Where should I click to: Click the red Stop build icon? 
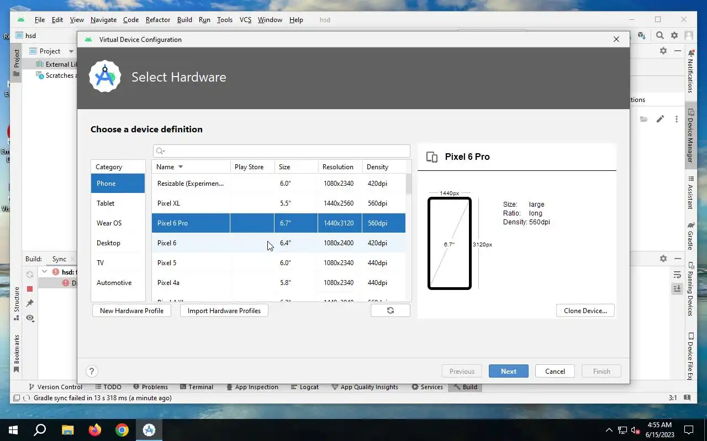(30, 288)
